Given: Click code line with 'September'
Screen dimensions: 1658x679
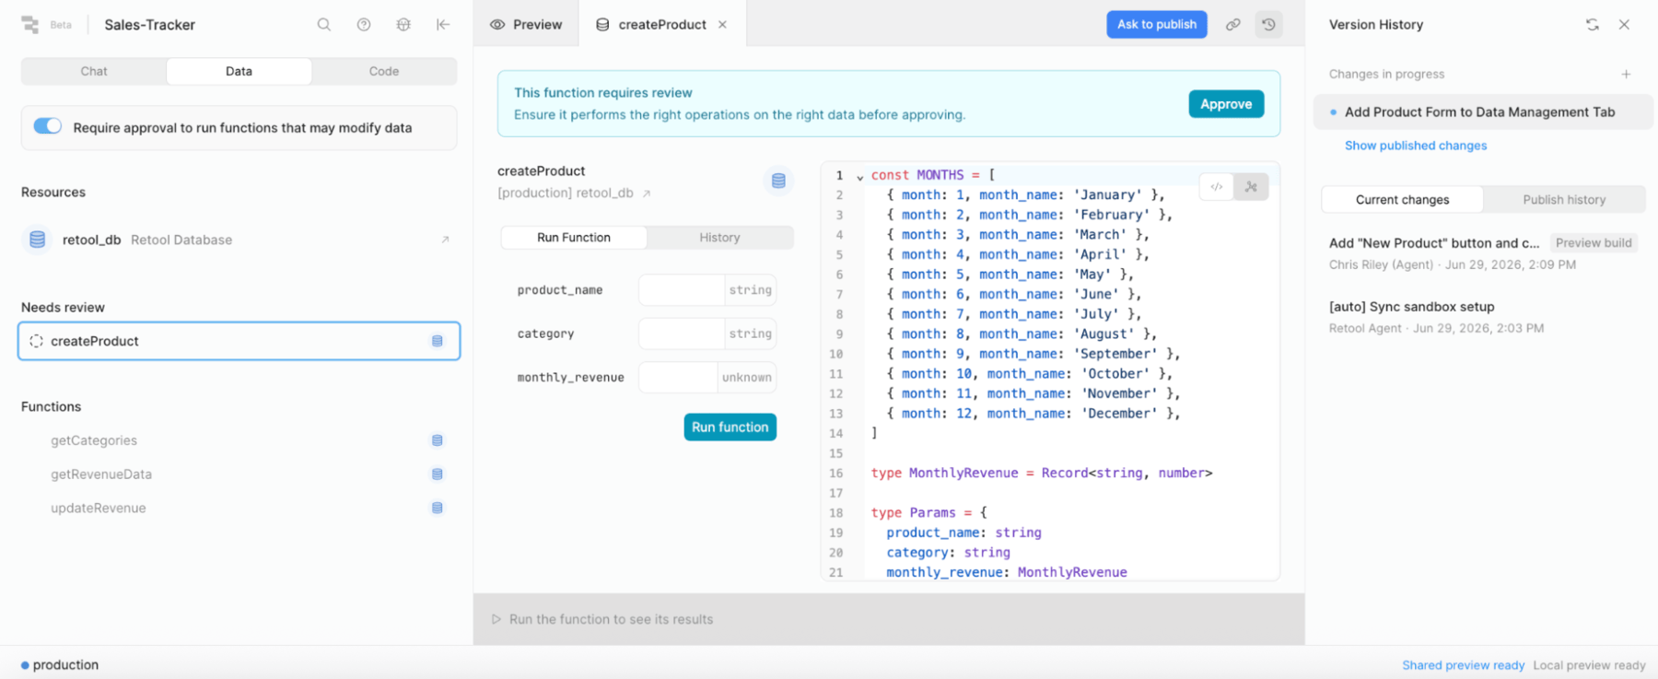Looking at the screenshot, I should click(1032, 354).
